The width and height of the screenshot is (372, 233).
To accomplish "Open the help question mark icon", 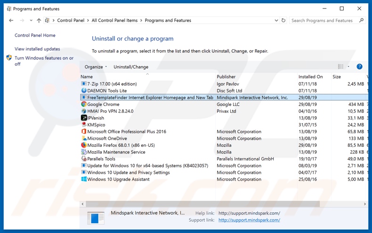I will coord(359,67).
